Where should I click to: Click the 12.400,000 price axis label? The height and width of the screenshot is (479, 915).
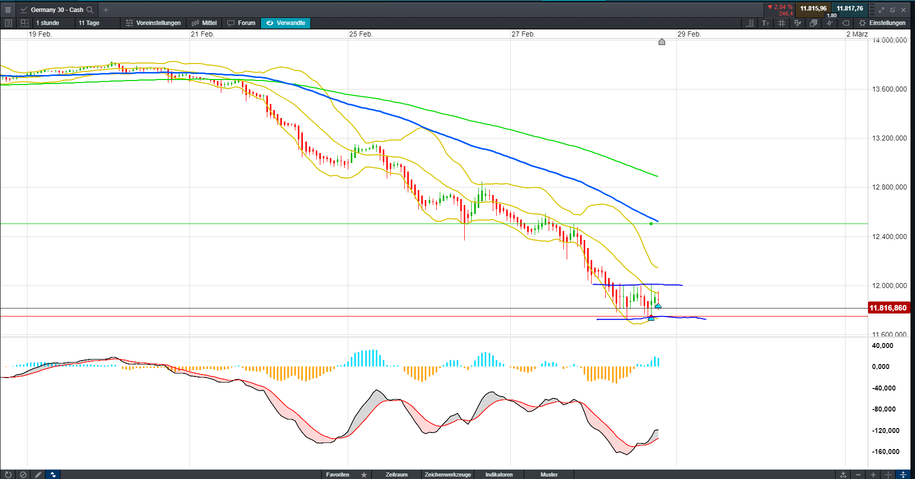(889, 236)
